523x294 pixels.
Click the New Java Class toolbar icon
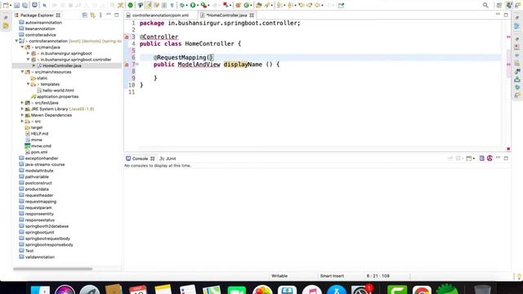(x=247, y=5)
